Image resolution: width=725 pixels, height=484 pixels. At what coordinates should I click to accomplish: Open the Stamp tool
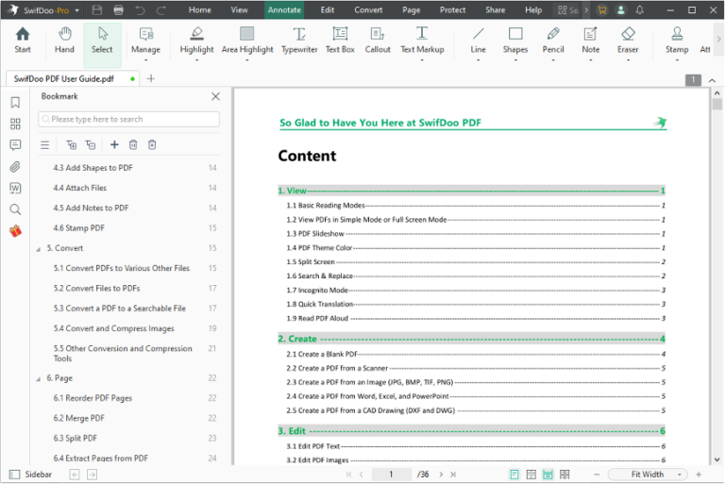[x=677, y=41]
